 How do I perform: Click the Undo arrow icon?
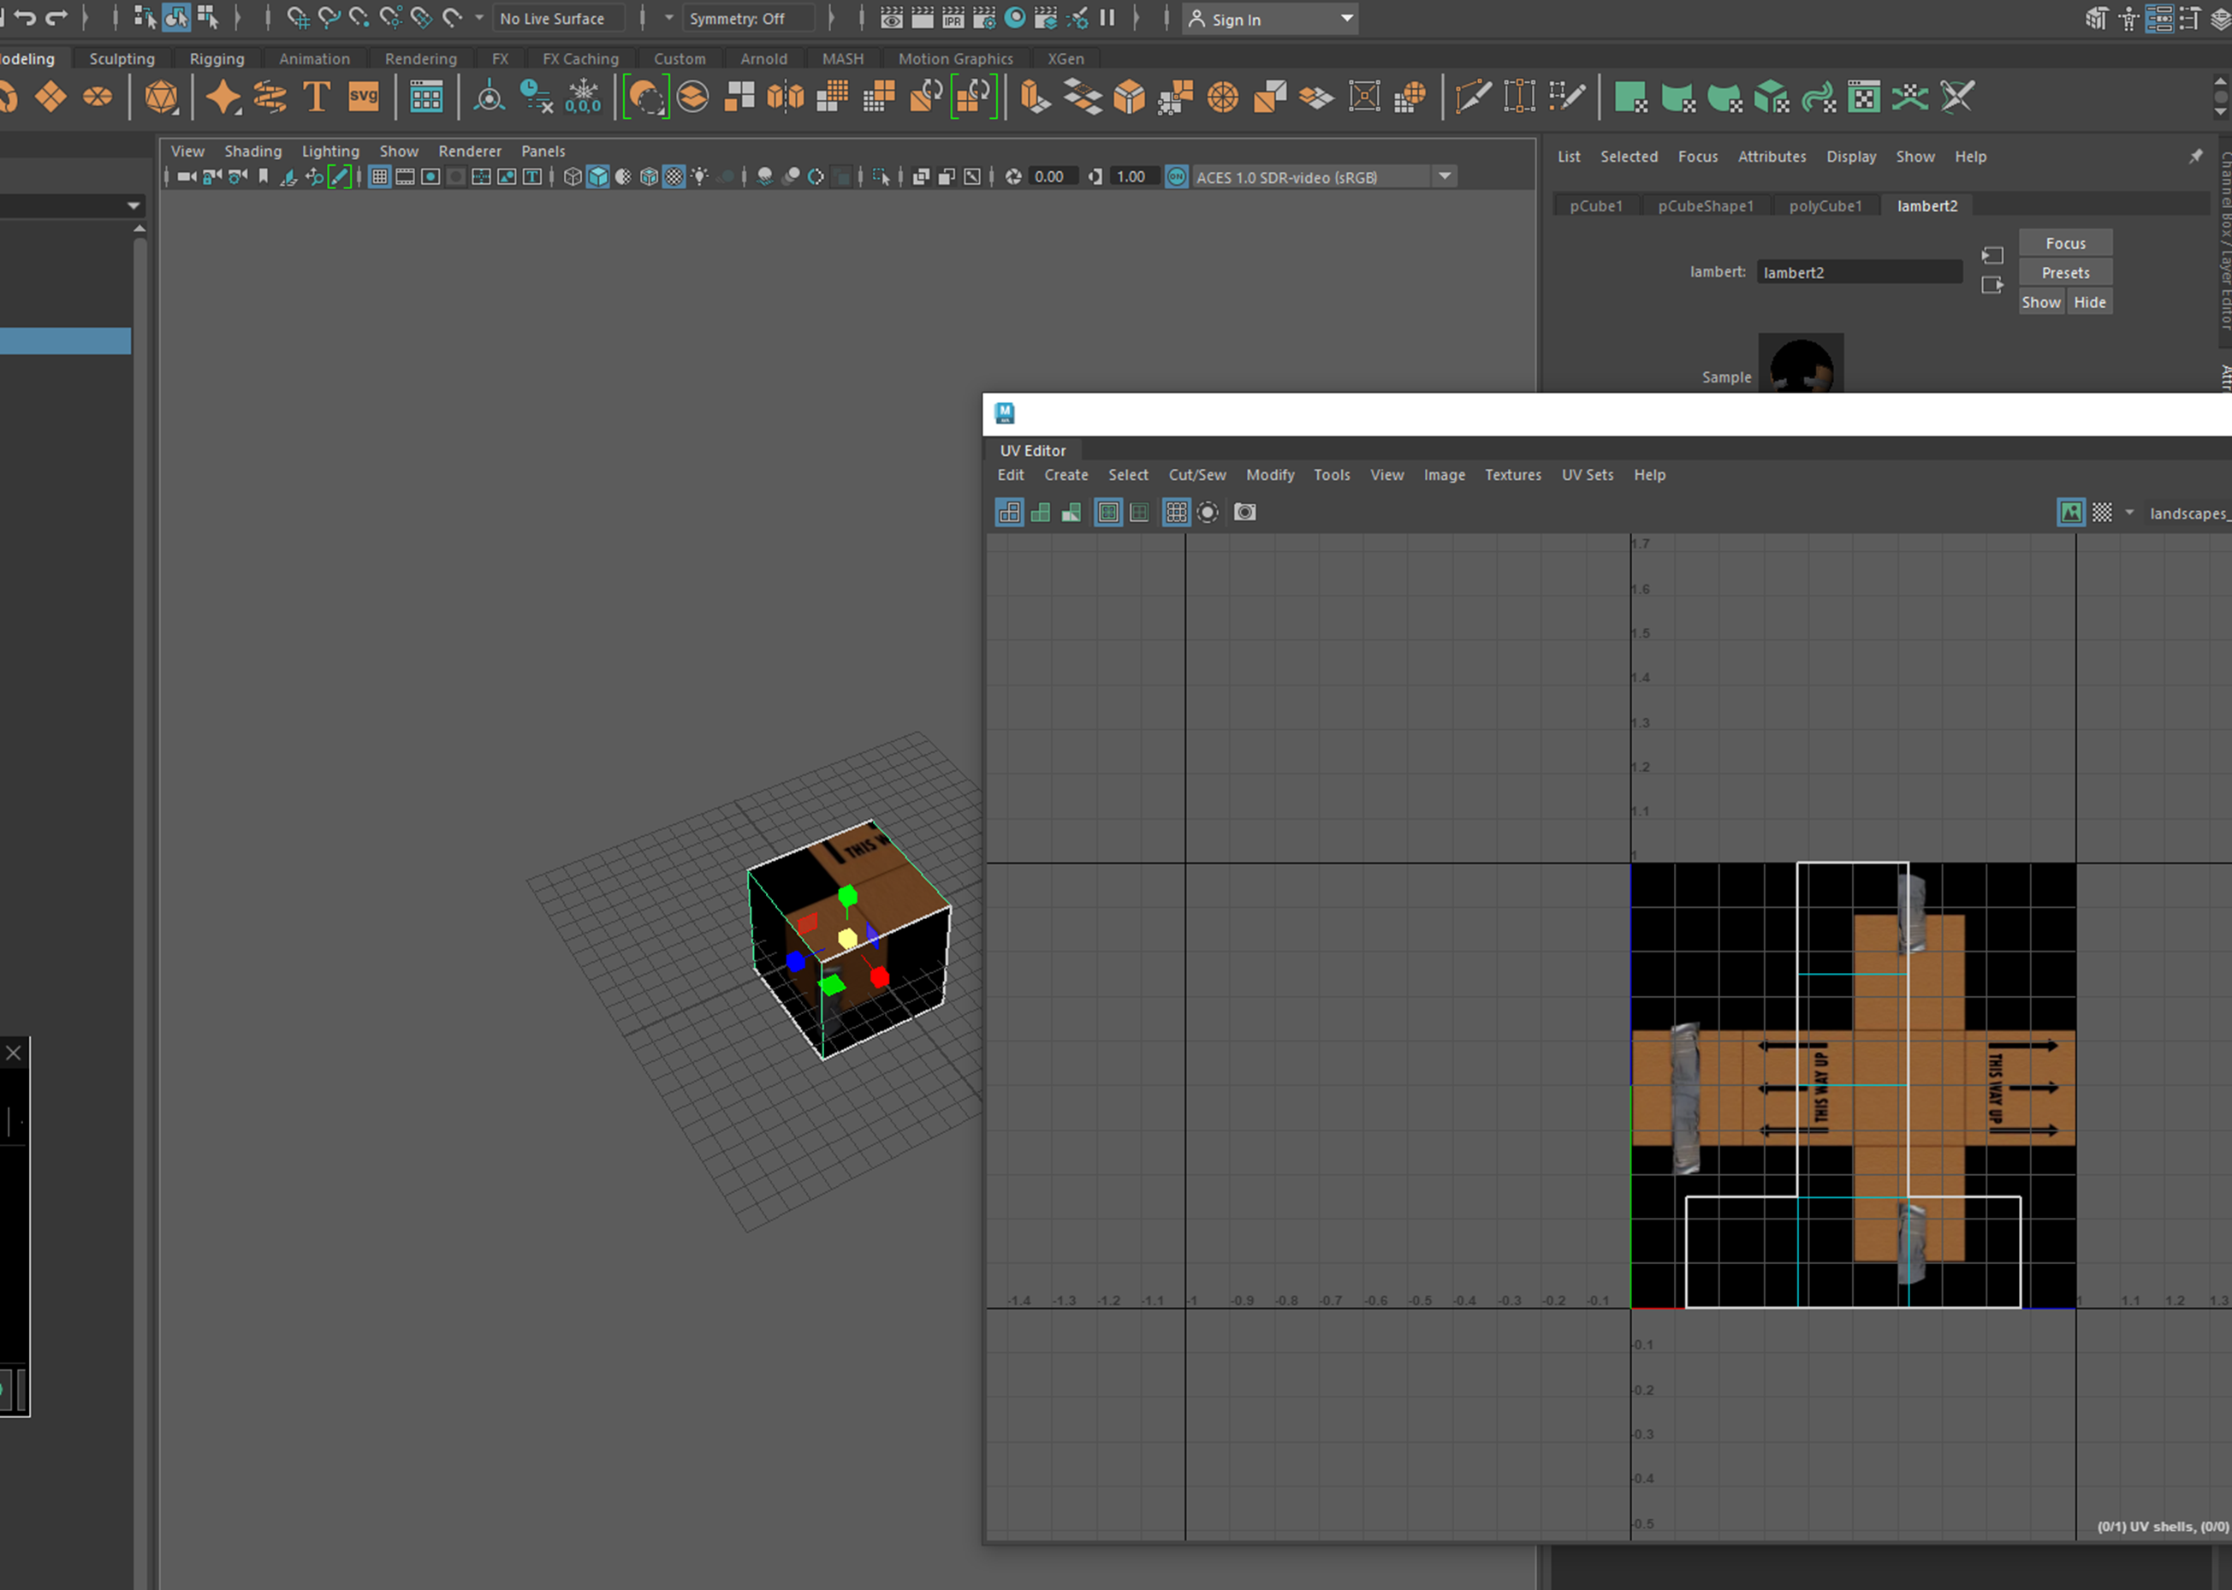[x=25, y=18]
